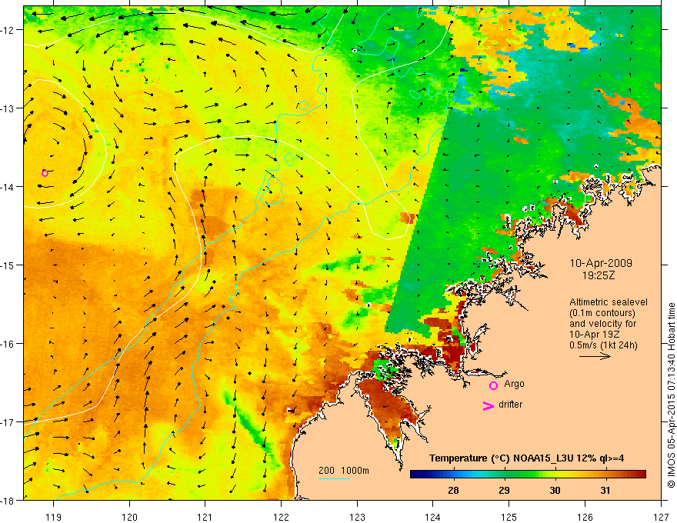Click longitude axis label 121
Viewport: 677px width, 523px height.
click(205, 517)
